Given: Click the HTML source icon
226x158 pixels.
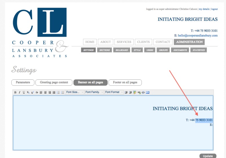Looking at the screenshot, I should [x=147, y=92].
